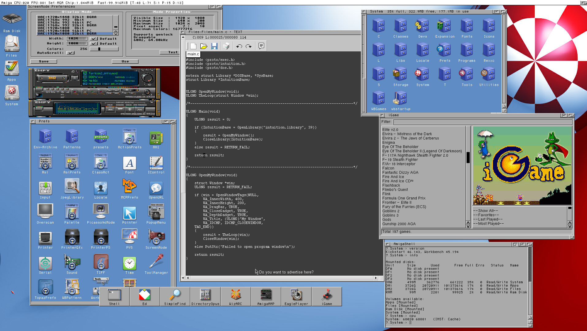Click the speech bubble icon in editor toolbar
This screenshot has width=587, height=331.
[261, 46]
